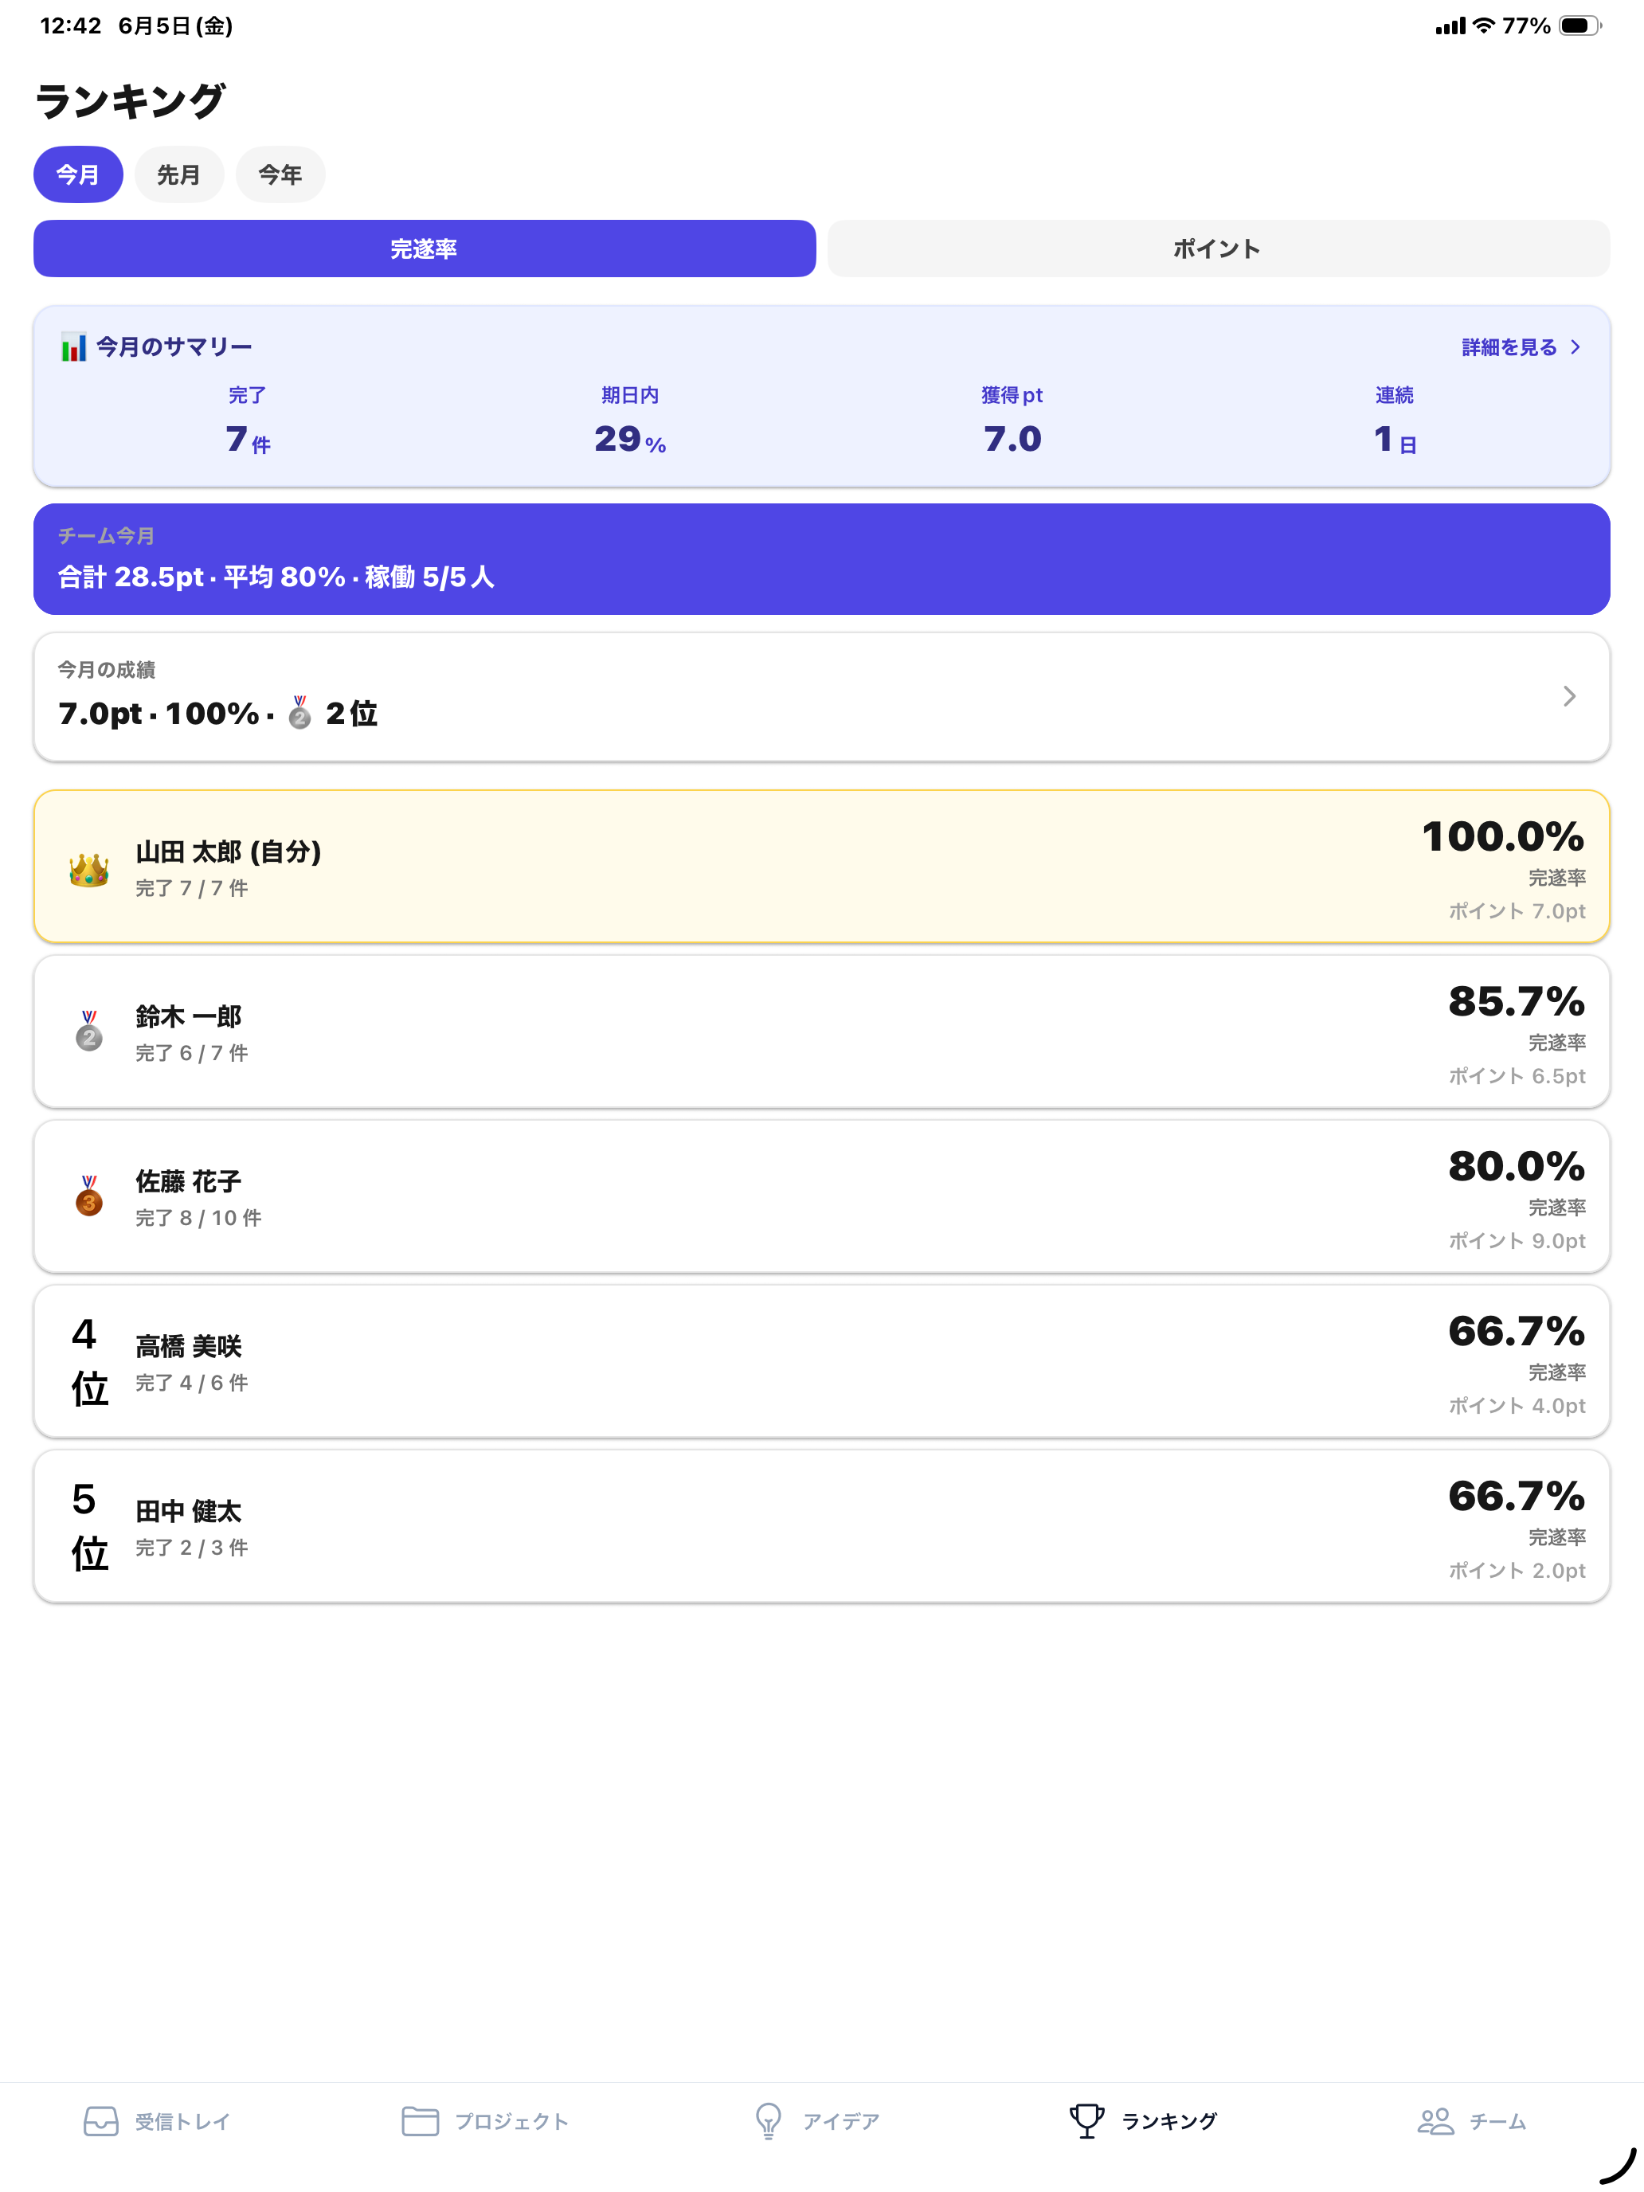Select the 今月 period filter

tap(78, 174)
